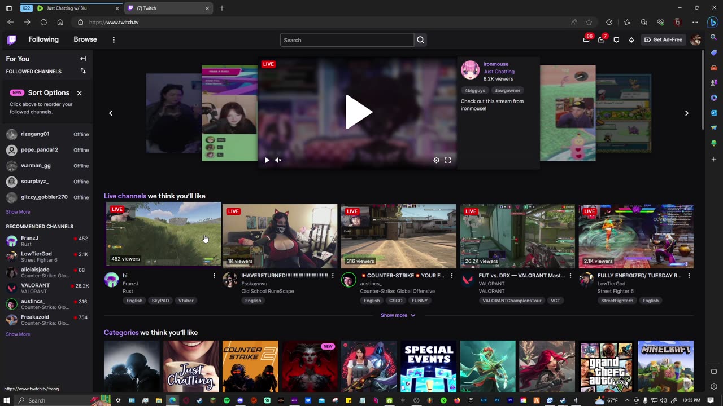723x406 pixels.
Task: Click the Windows Start button
Action: [x=7, y=400]
